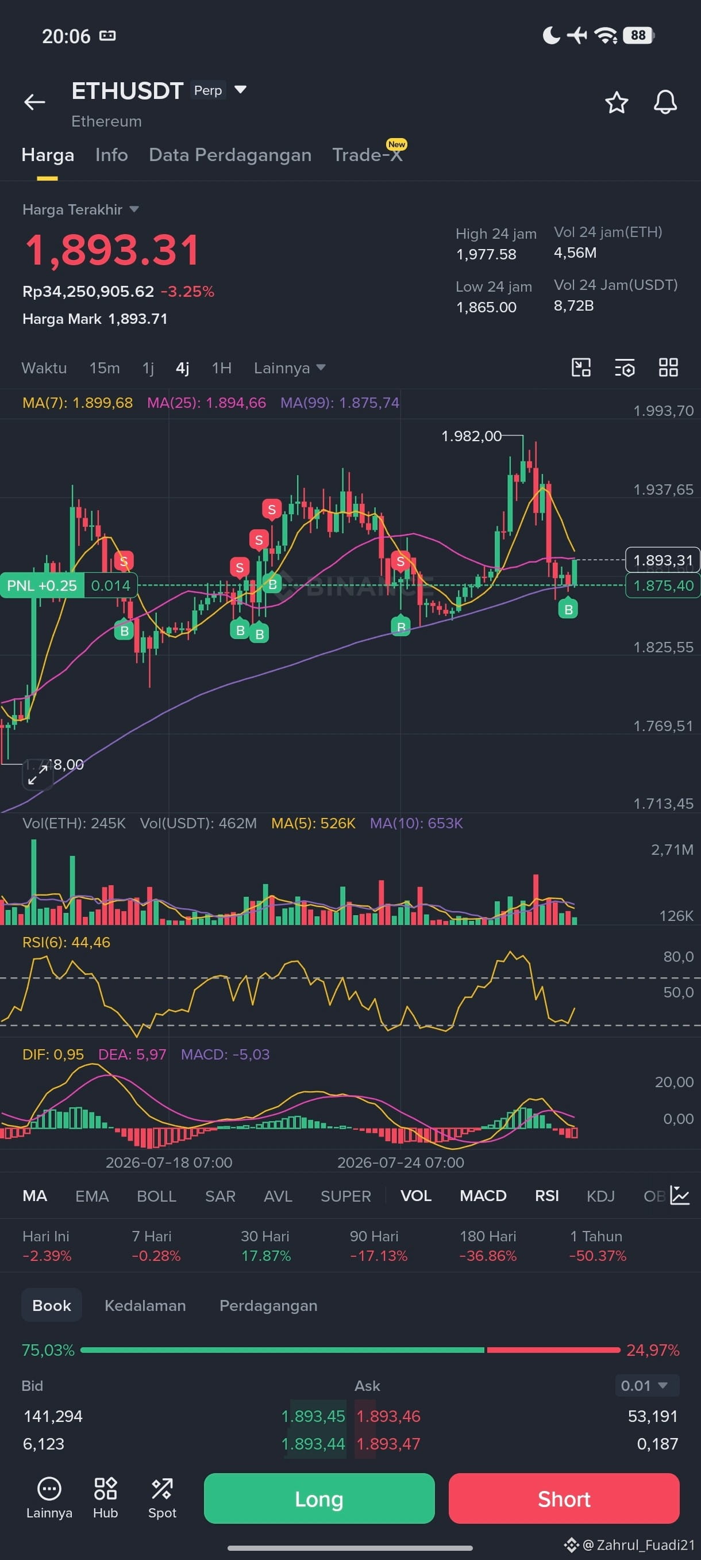Tap the Wi-Fi status icon
Viewport: 701px width, 1560px height.
[606, 35]
